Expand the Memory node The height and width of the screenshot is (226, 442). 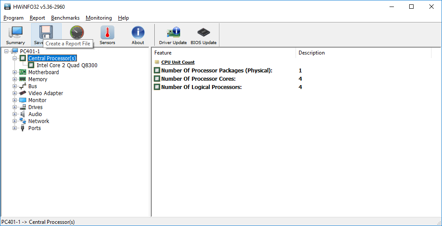tap(15, 79)
